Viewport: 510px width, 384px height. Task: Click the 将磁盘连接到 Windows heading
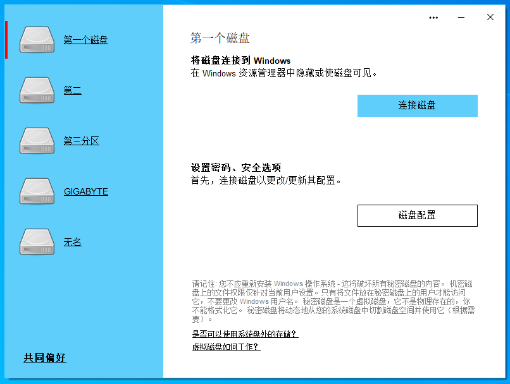[x=240, y=61]
